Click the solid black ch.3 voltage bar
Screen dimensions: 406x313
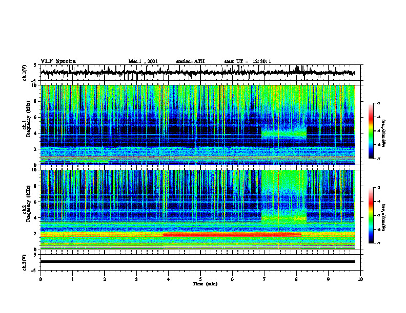point(198,262)
